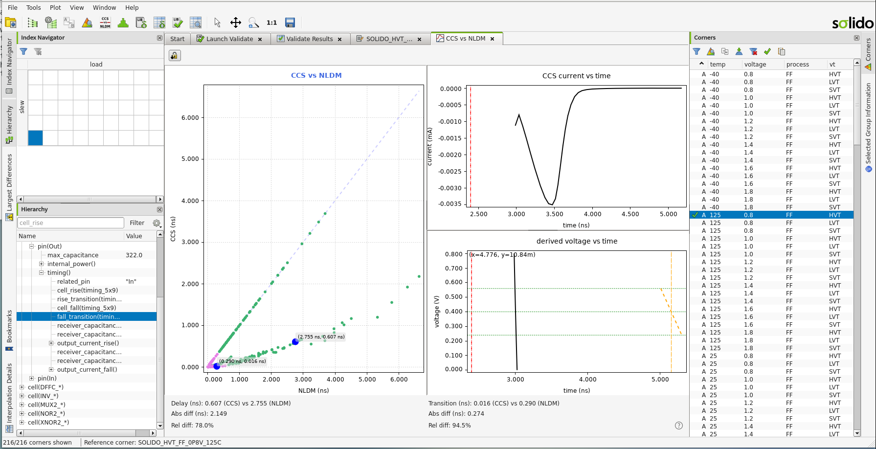This screenshot has width=876, height=449.
Task: Open the View menu
Action: (77, 7)
